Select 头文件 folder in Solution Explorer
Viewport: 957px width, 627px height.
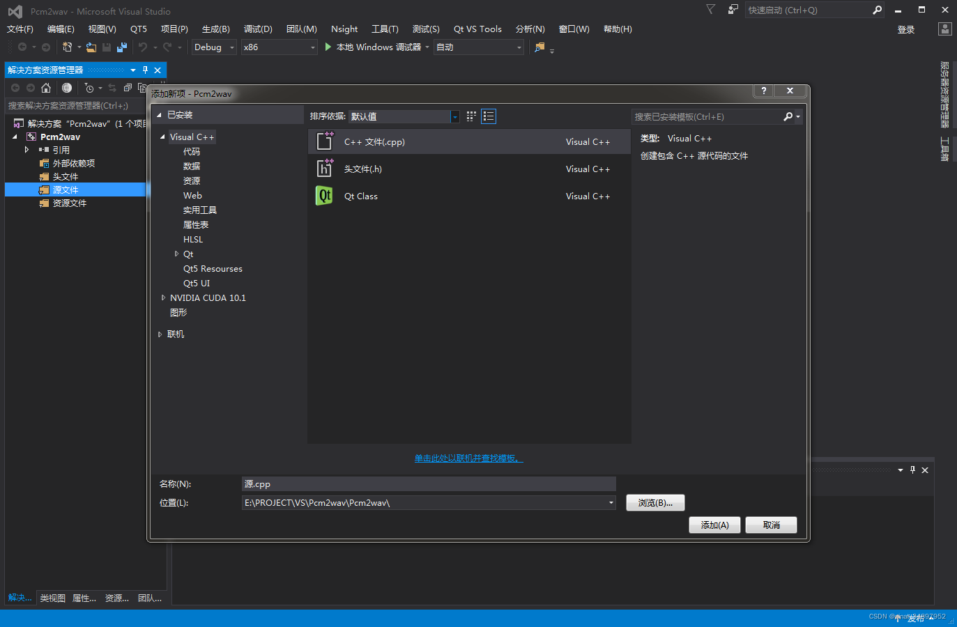[66, 176]
